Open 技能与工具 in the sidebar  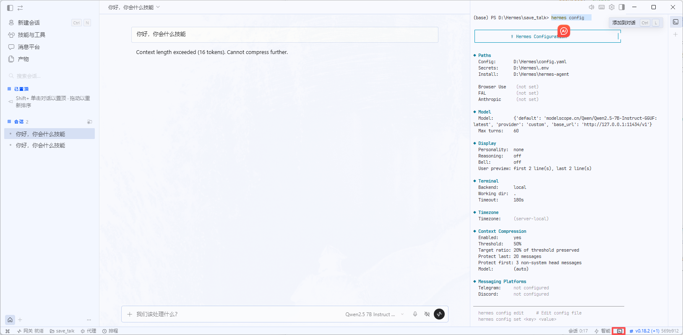click(50, 35)
